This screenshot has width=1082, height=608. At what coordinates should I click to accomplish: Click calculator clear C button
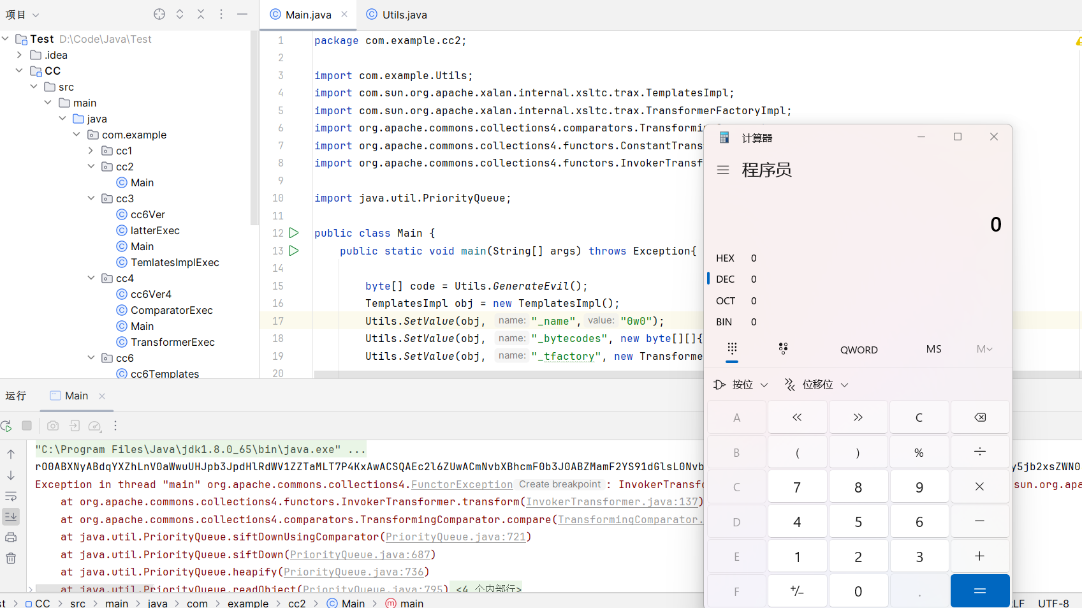point(919,417)
